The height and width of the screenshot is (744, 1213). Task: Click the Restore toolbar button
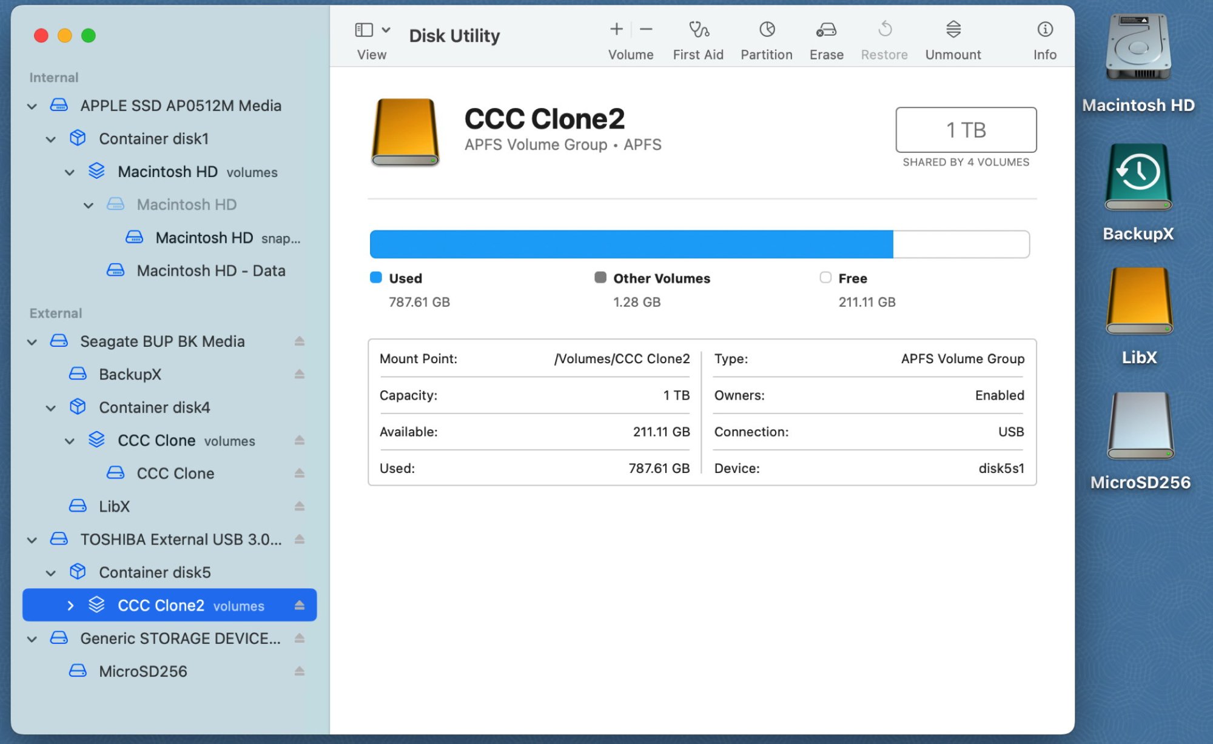884,30
